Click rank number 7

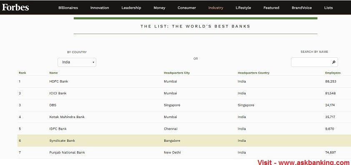(x=20, y=153)
